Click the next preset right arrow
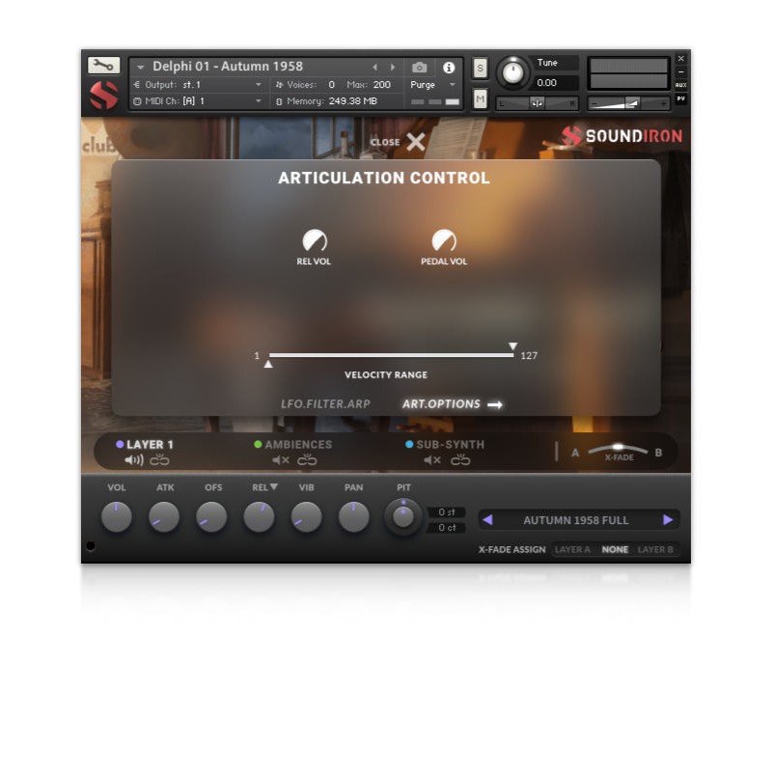 (668, 520)
